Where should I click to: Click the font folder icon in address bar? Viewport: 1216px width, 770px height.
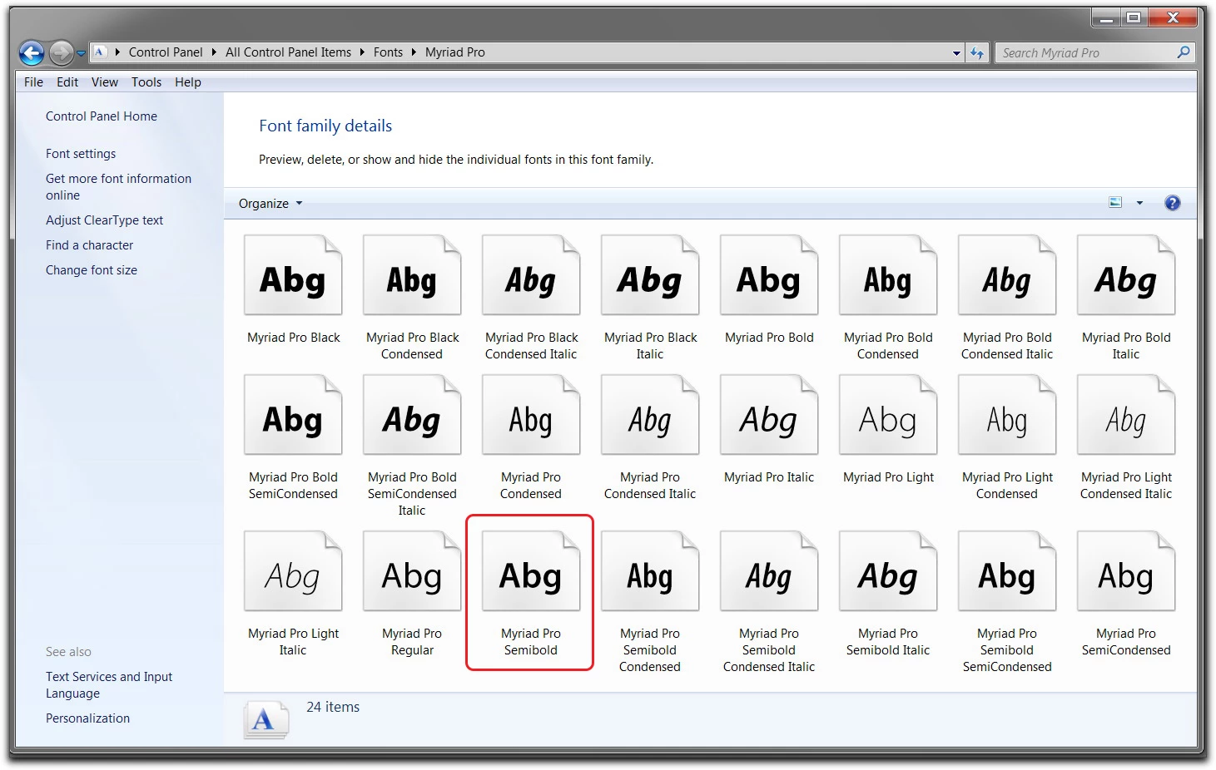[x=99, y=52]
